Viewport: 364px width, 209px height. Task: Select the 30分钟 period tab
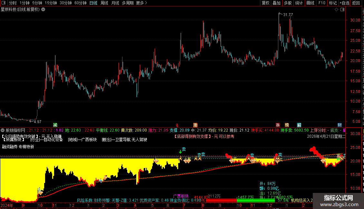coord(65,3)
